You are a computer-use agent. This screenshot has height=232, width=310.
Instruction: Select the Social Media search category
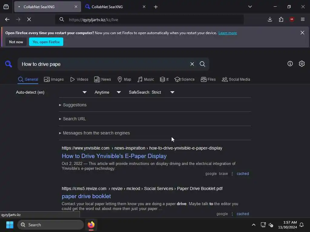pos(236,79)
